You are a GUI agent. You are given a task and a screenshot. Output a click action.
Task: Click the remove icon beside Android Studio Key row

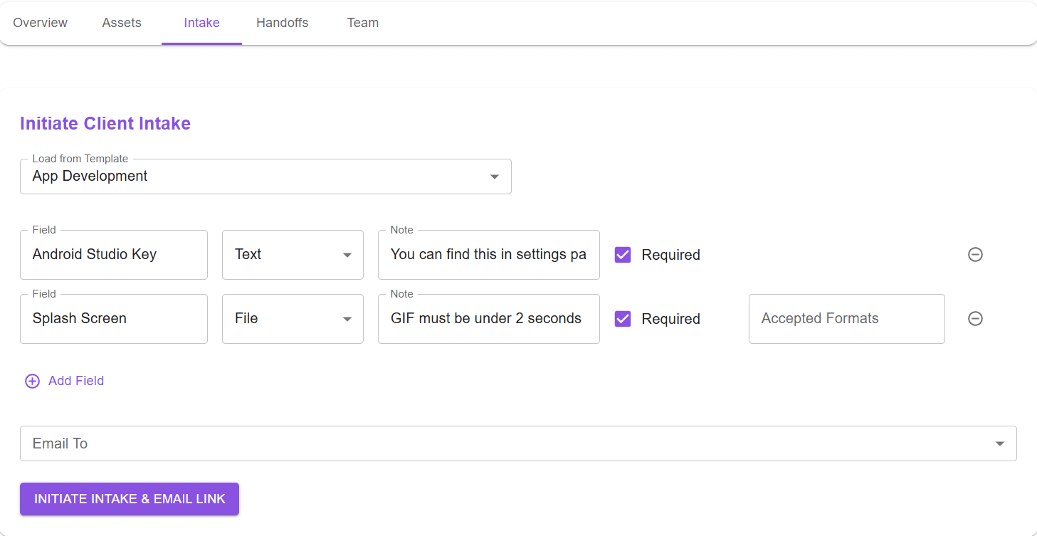[975, 254]
